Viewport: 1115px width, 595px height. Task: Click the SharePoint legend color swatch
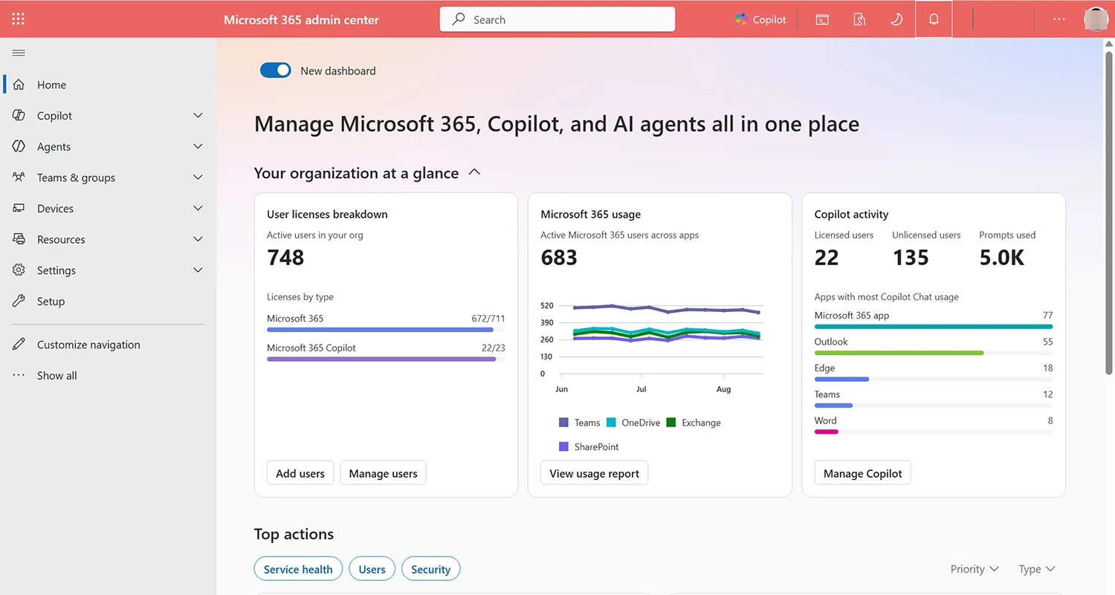pos(563,446)
